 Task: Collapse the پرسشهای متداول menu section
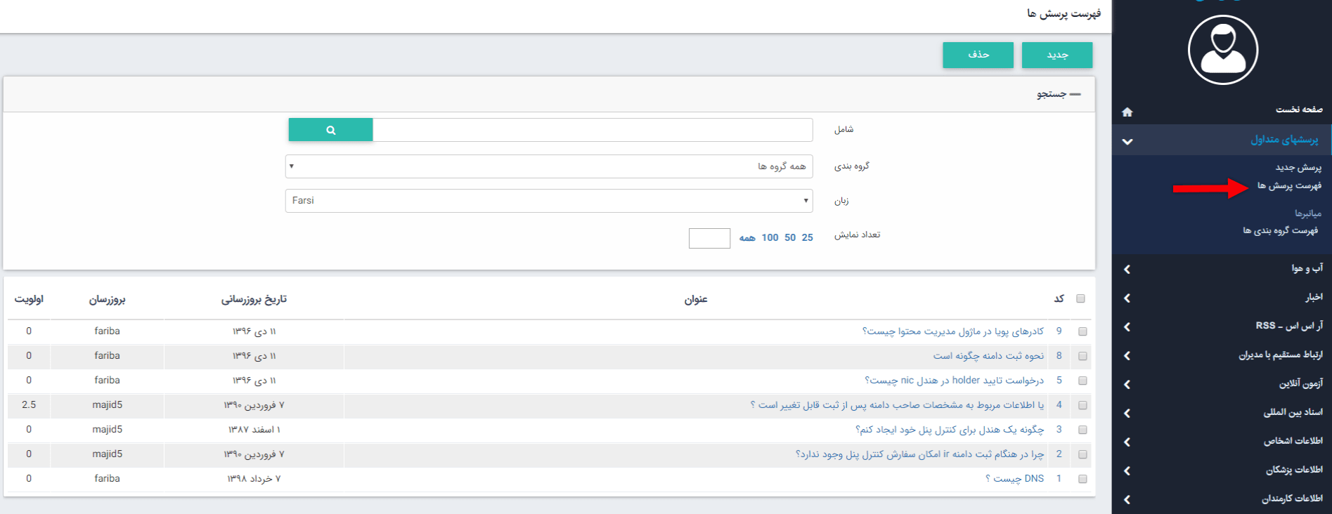[1127, 141]
